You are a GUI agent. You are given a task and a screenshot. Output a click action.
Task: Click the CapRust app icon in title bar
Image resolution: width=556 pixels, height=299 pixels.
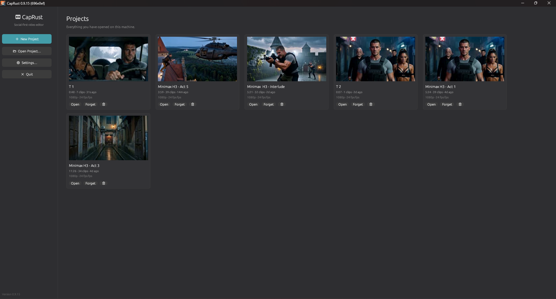coord(3,3)
